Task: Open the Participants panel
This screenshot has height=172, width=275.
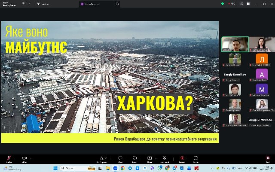Action: click(101, 158)
